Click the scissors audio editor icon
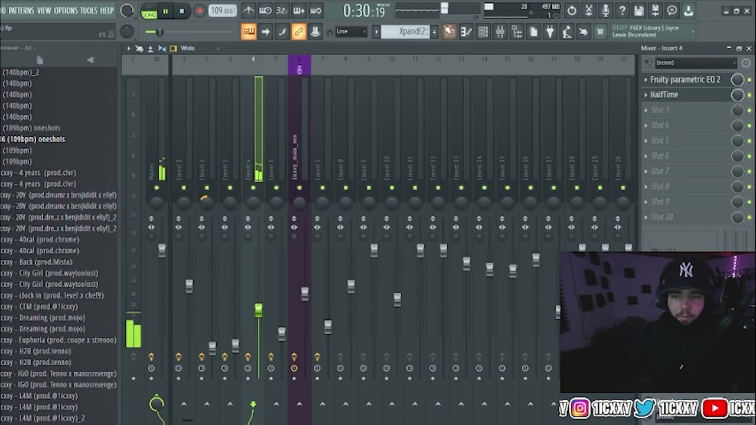Viewport: 756px width, 425px height. tap(588, 11)
